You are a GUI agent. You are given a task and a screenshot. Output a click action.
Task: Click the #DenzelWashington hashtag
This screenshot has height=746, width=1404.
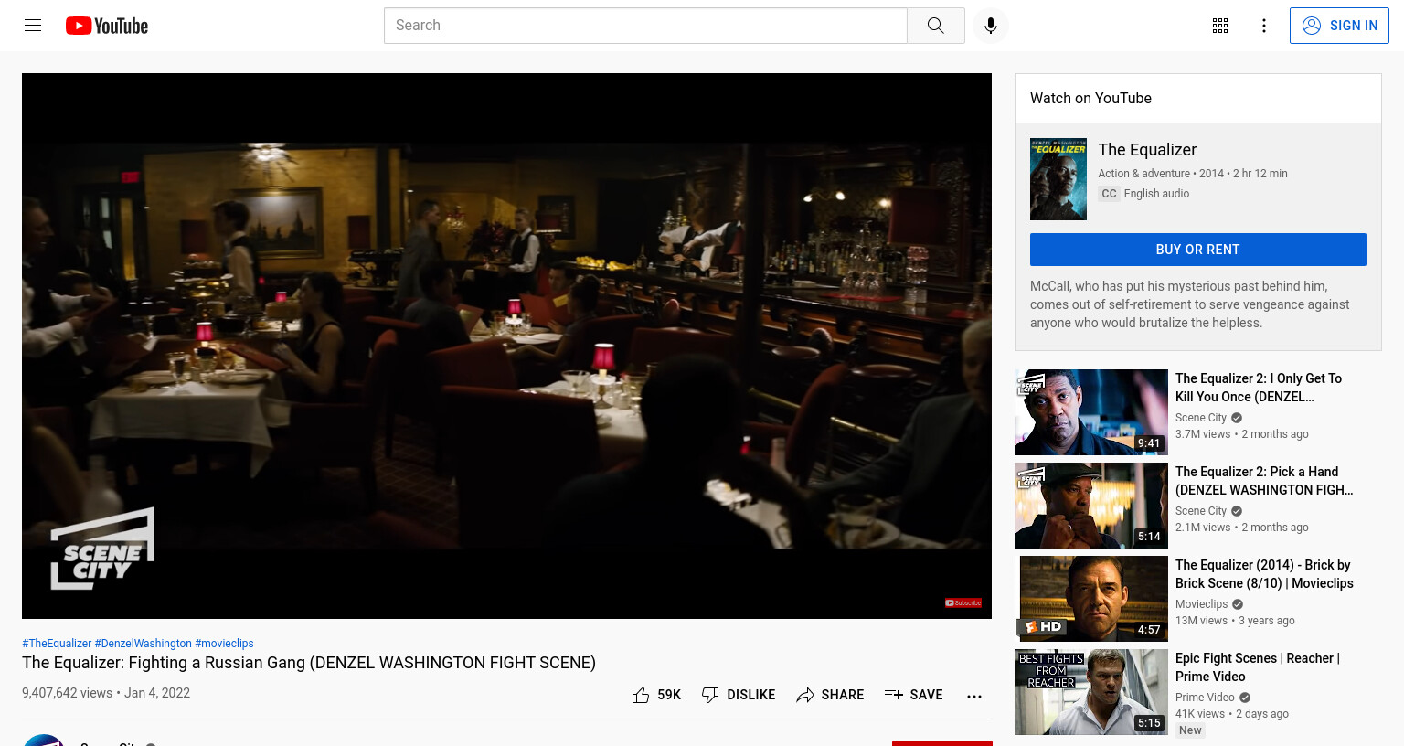pyautogui.click(x=144, y=644)
